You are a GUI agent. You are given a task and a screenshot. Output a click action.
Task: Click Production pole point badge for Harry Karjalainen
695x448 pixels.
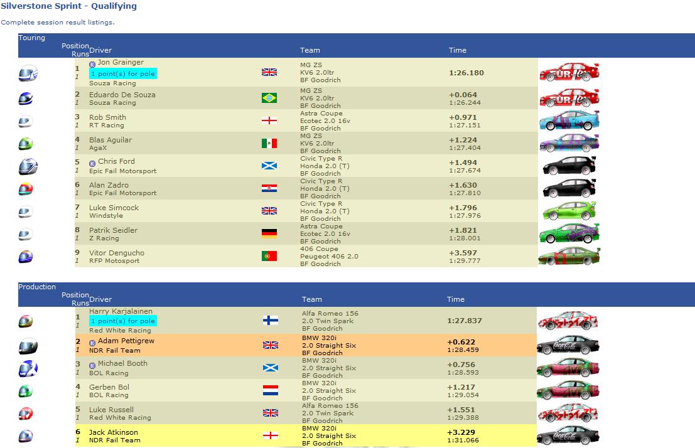[x=123, y=321]
